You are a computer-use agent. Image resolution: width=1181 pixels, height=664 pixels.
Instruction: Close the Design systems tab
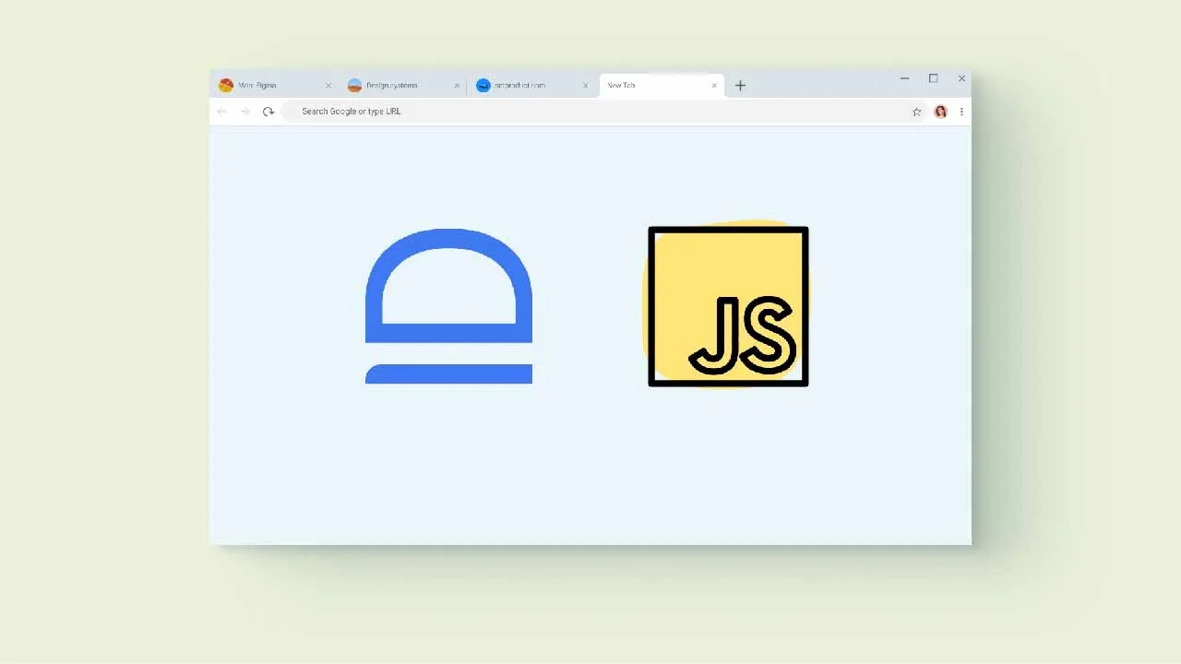click(456, 86)
